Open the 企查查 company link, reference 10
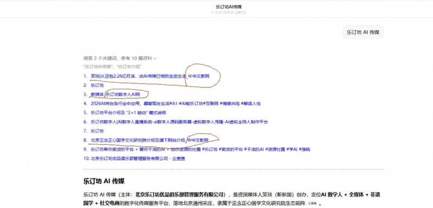This screenshot has width=433, height=208. 138,158
